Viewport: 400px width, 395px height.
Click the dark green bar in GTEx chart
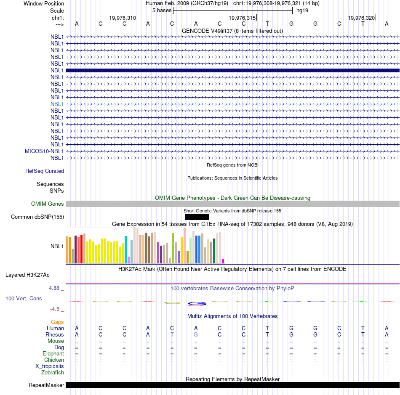pyautogui.click(x=214, y=251)
